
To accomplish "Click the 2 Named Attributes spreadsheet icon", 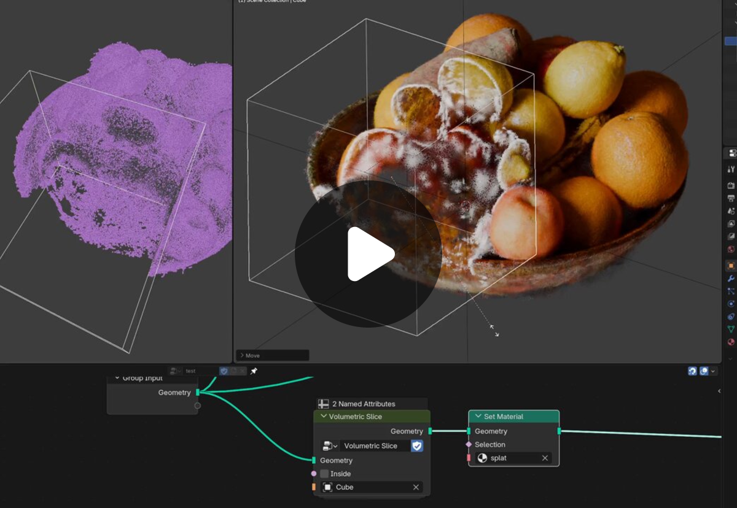I will point(324,404).
